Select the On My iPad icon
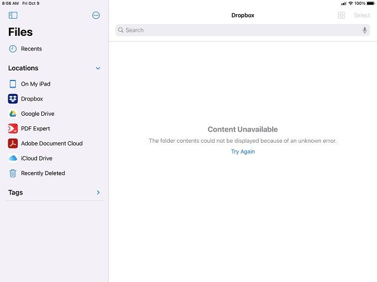This screenshot has height=282, width=377. click(13, 84)
